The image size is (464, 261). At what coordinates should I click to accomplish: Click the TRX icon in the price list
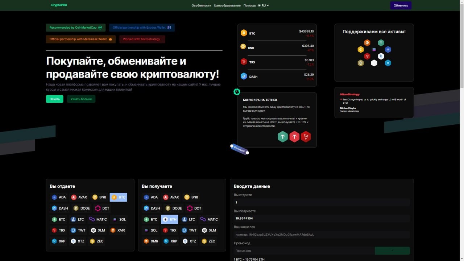point(244,62)
